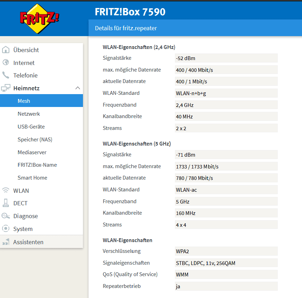
Task: Click the '780 / 780 Mbit/s' field
Action: click(x=226, y=178)
